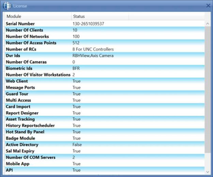
Task: Select the Number Of COM Servers row
Action: pos(31,157)
